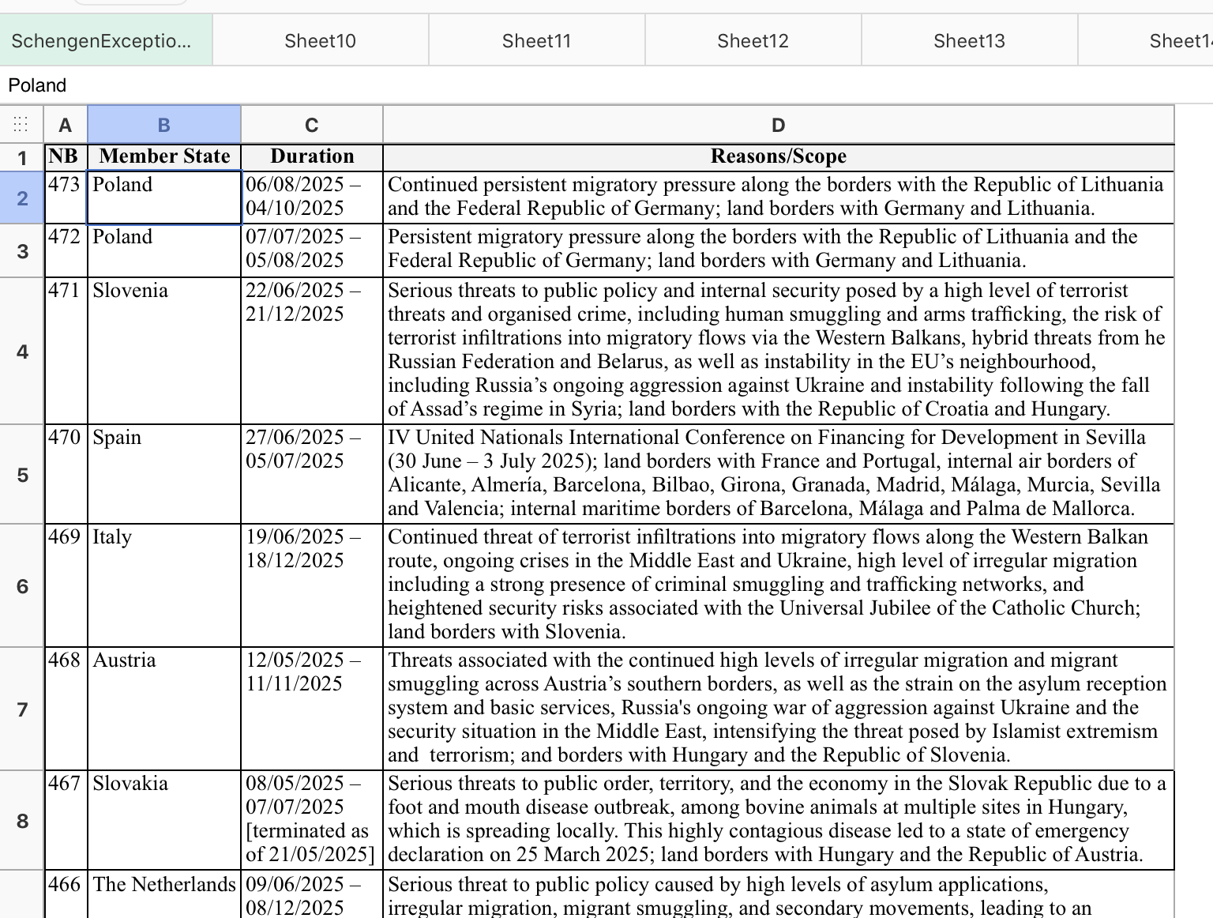Select row 2 header

coord(22,198)
